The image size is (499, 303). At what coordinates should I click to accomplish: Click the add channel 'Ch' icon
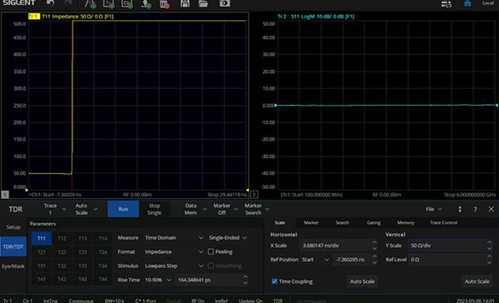127,3
